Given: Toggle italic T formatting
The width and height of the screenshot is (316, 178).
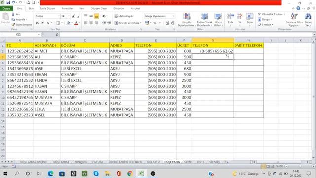Looking at the screenshot, I should click(x=42, y=23).
